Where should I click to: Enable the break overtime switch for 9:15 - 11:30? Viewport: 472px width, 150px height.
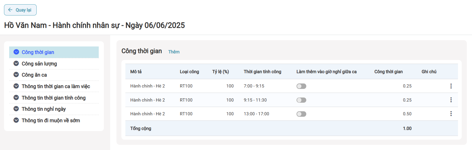point(301,100)
